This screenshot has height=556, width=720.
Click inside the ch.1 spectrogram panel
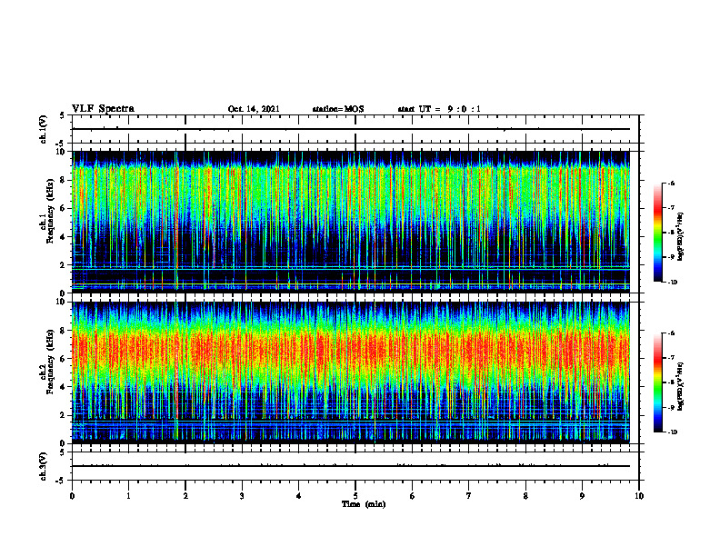351,222
